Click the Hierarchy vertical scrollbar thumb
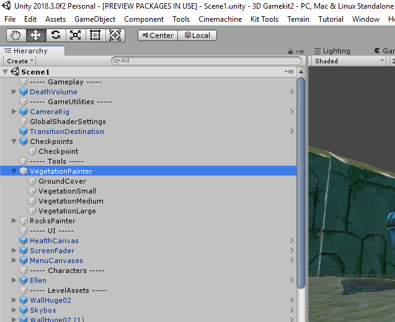Image resolution: width=395 pixels, height=322 pixels. click(301, 183)
